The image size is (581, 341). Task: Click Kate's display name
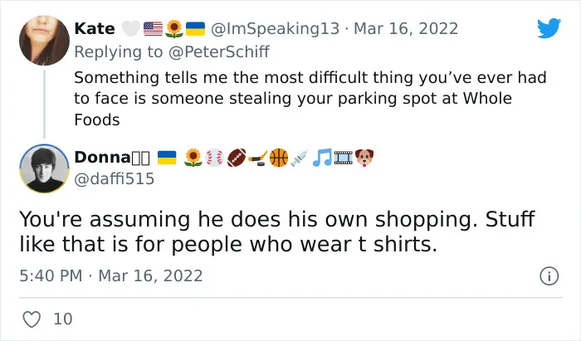pos(95,28)
